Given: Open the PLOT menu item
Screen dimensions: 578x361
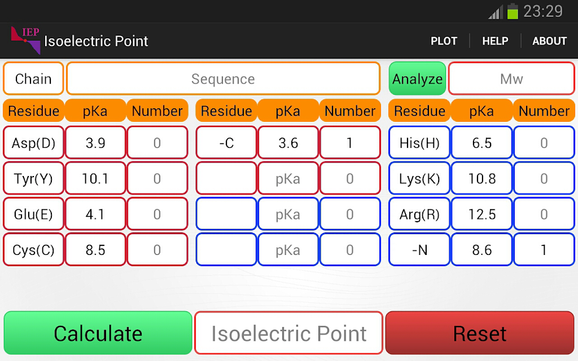Looking at the screenshot, I should click(x=444, y=41).
